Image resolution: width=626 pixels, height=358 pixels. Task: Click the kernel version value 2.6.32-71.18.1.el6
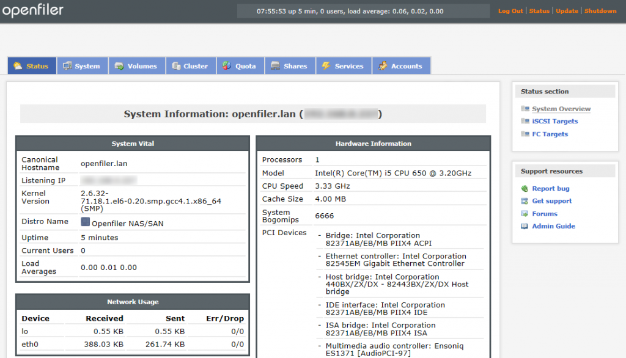(151, 201)
